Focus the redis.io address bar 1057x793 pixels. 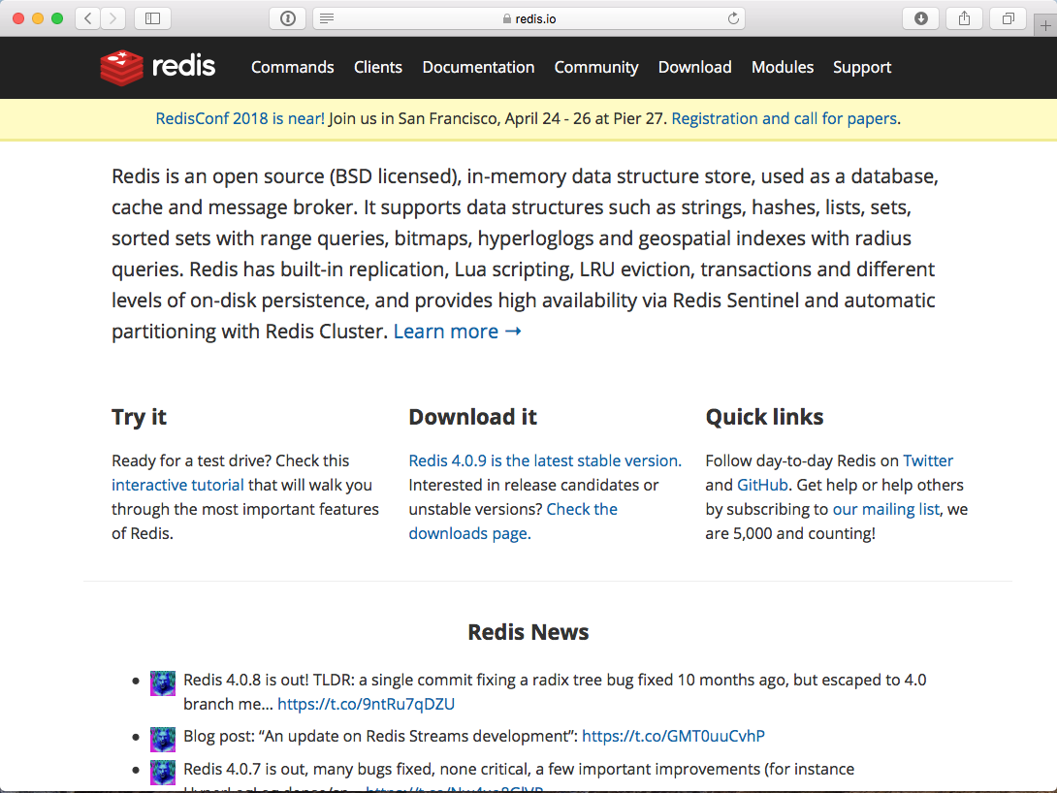(529, 18)
